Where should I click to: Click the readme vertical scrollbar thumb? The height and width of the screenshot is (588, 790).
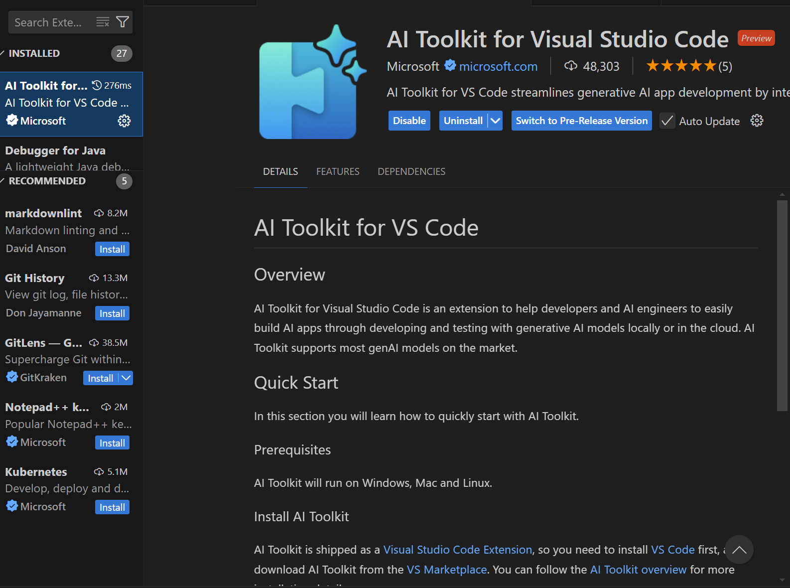[x=782, y=305]
